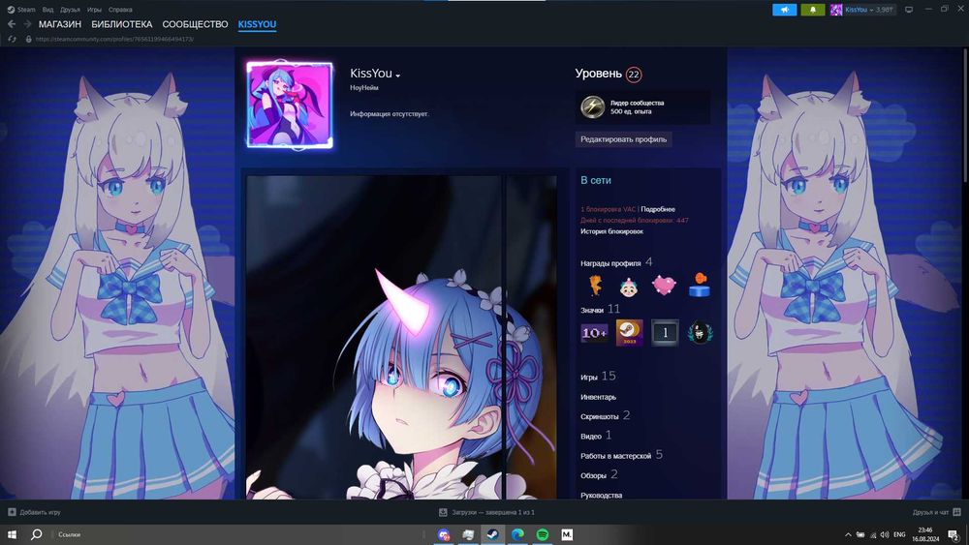Image resolution: width=969 pixels, height=545 pixels.
Task: Click the padlock icon beside the URL
Action: pyautogui.click(x=28, y=39)
